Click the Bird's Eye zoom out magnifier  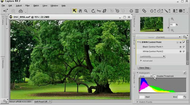tap(172, 30)
